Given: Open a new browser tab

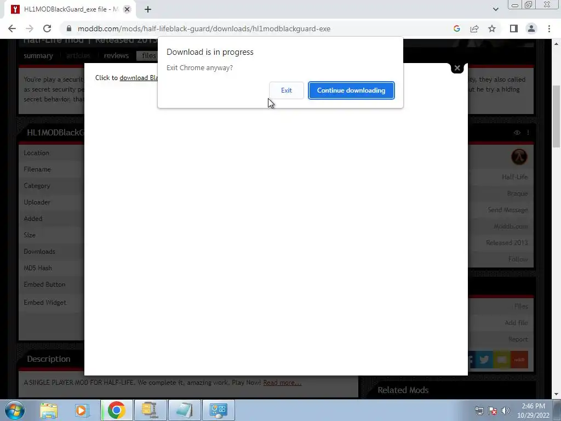Looking at the screenshot, I should 148,9.
